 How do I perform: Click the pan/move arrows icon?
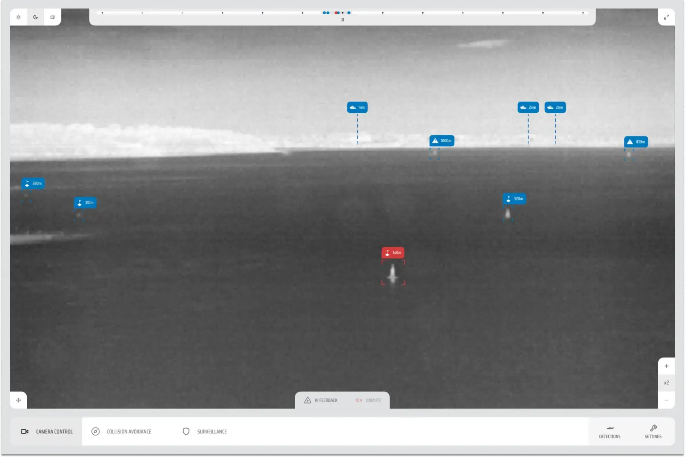click(18, 400)
